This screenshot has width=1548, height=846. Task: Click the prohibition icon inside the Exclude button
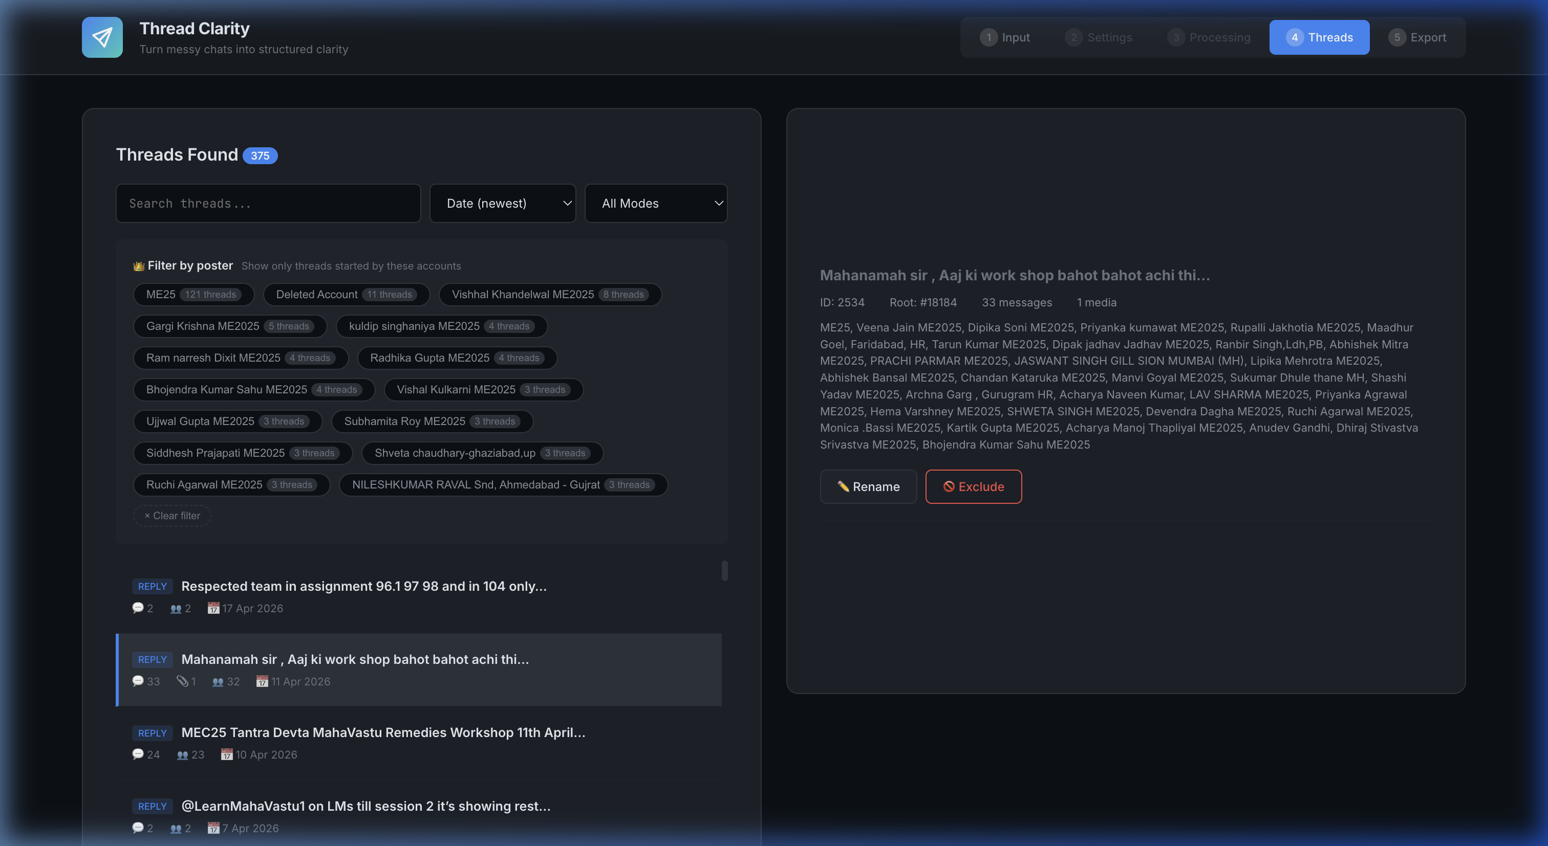950,486
